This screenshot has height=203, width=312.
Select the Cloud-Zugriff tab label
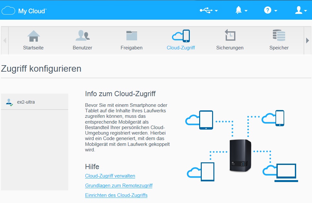[181, 48]
